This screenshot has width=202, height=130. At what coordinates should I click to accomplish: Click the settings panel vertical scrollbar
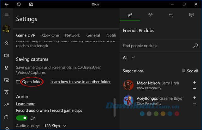pos(115,107)
